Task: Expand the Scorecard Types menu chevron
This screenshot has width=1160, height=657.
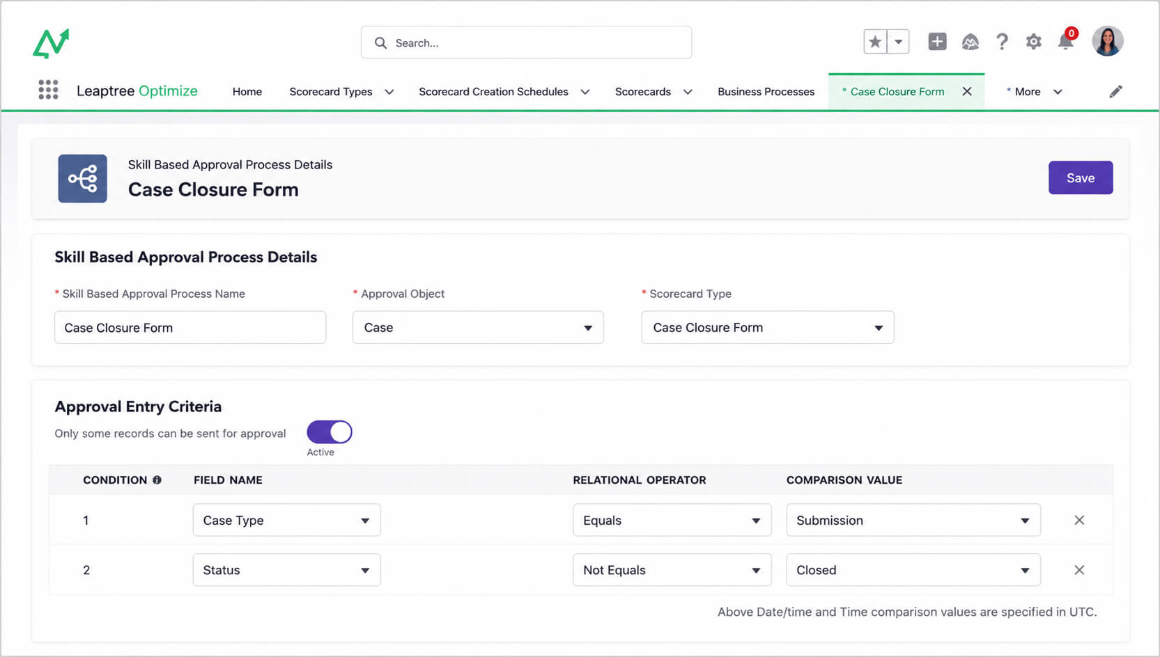Action: (389, 92)
